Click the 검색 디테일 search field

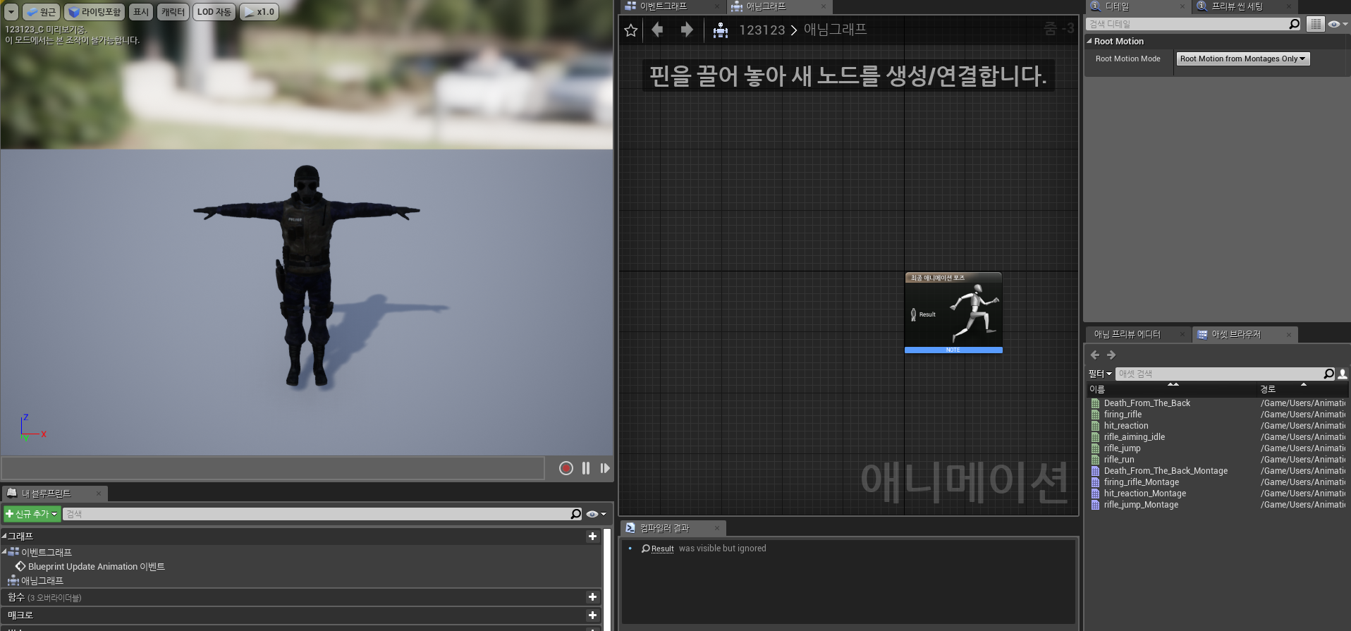(x=1187, y=24)
